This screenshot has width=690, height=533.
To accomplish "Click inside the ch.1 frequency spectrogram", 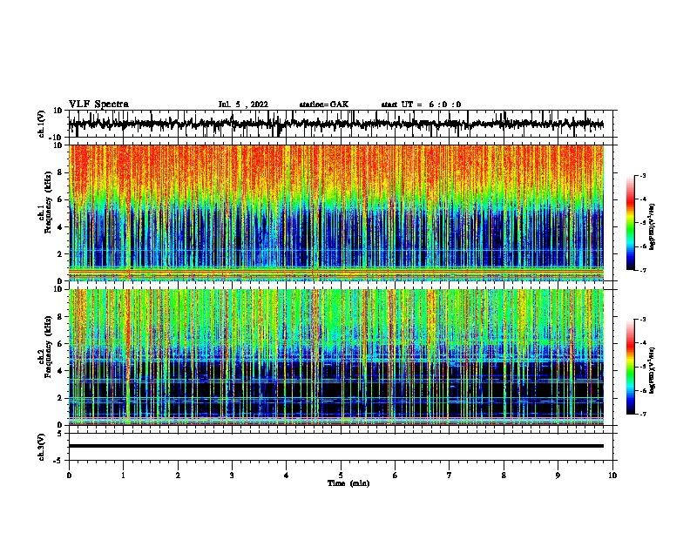I will tap(336, 213).
